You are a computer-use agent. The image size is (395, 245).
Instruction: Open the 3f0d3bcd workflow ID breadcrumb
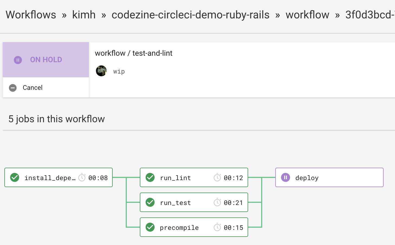click(370, 15)
